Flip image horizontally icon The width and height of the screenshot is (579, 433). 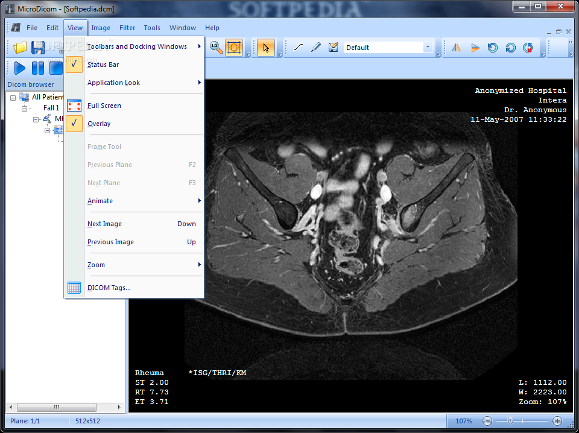[457, 48]
